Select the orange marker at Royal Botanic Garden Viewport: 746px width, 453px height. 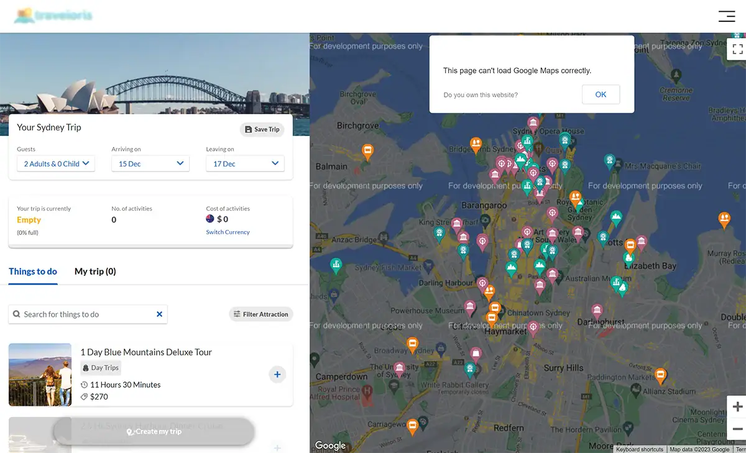(576, 198)
